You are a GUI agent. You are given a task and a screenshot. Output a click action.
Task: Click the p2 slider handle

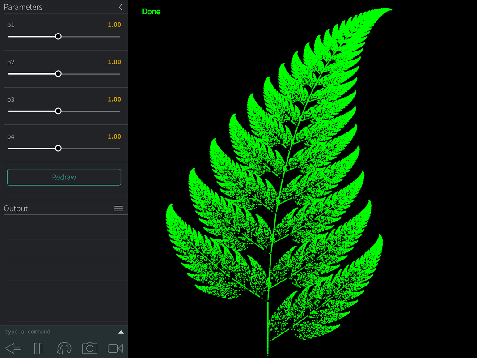pyautogui.click(x=58, y=74)
